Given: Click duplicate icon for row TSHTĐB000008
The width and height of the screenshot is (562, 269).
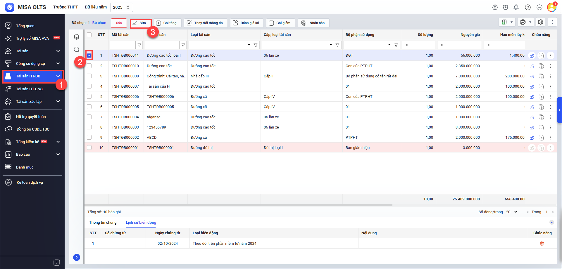Looking at the screenshot, I should (x=541, y=76).
